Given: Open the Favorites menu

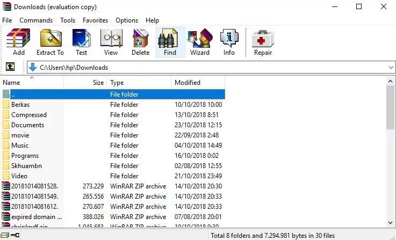Looking at the screenshot, I should (x=95, y=20).
